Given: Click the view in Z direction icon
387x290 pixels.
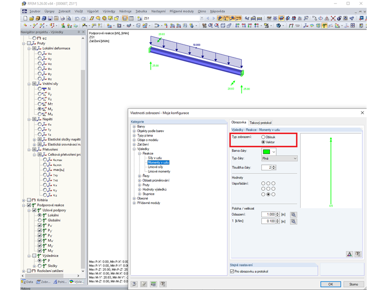Looking at the screenshot, I should click(x=250, y=25).
